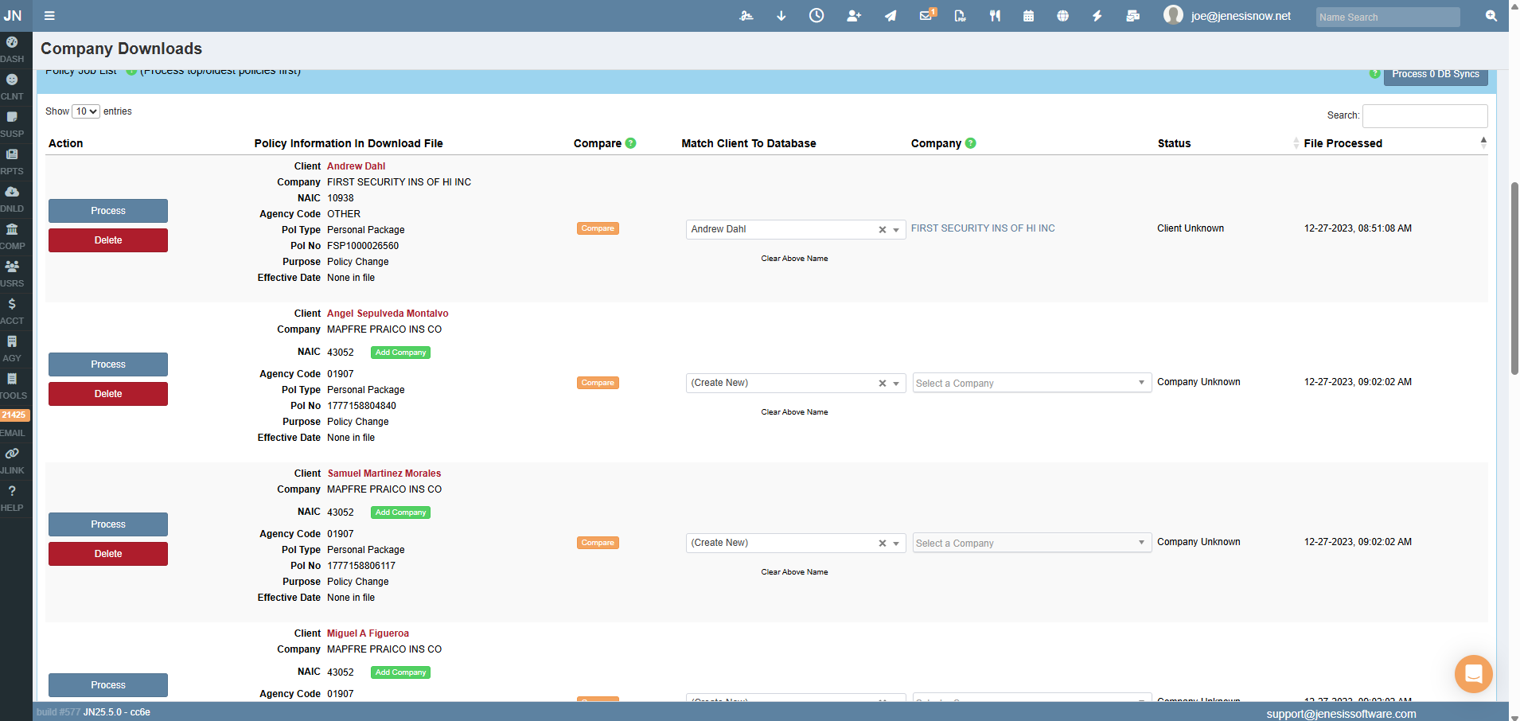Open the DASH dashboard in the sidebar
Viewport: 1520px width, 721px height.
13,48
